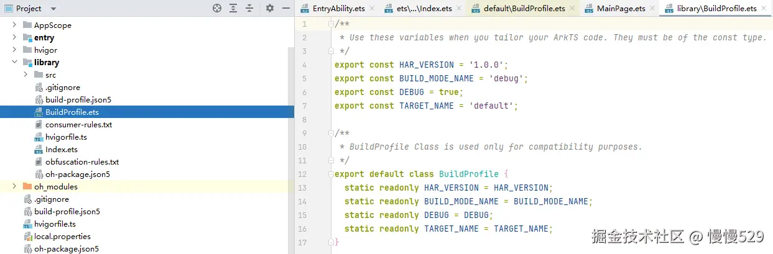The height and width of the screenshot is (254, 773).
Task: Fold the first comment block at line 1
Action: (x=331, y=24)
